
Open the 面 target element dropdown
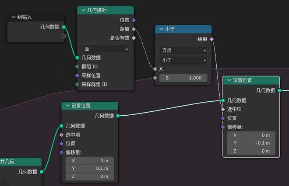point(106,49)
